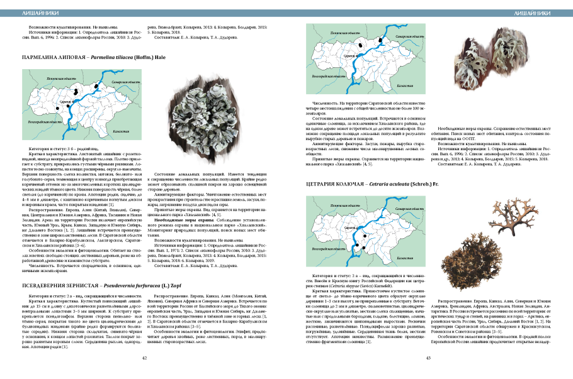Click page number 42
The image size is (573, 379).
(144, 358)
